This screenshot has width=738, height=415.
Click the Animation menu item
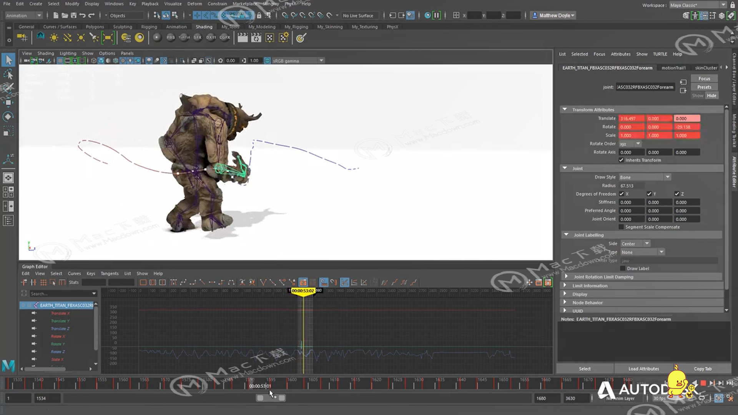[176, 27]
